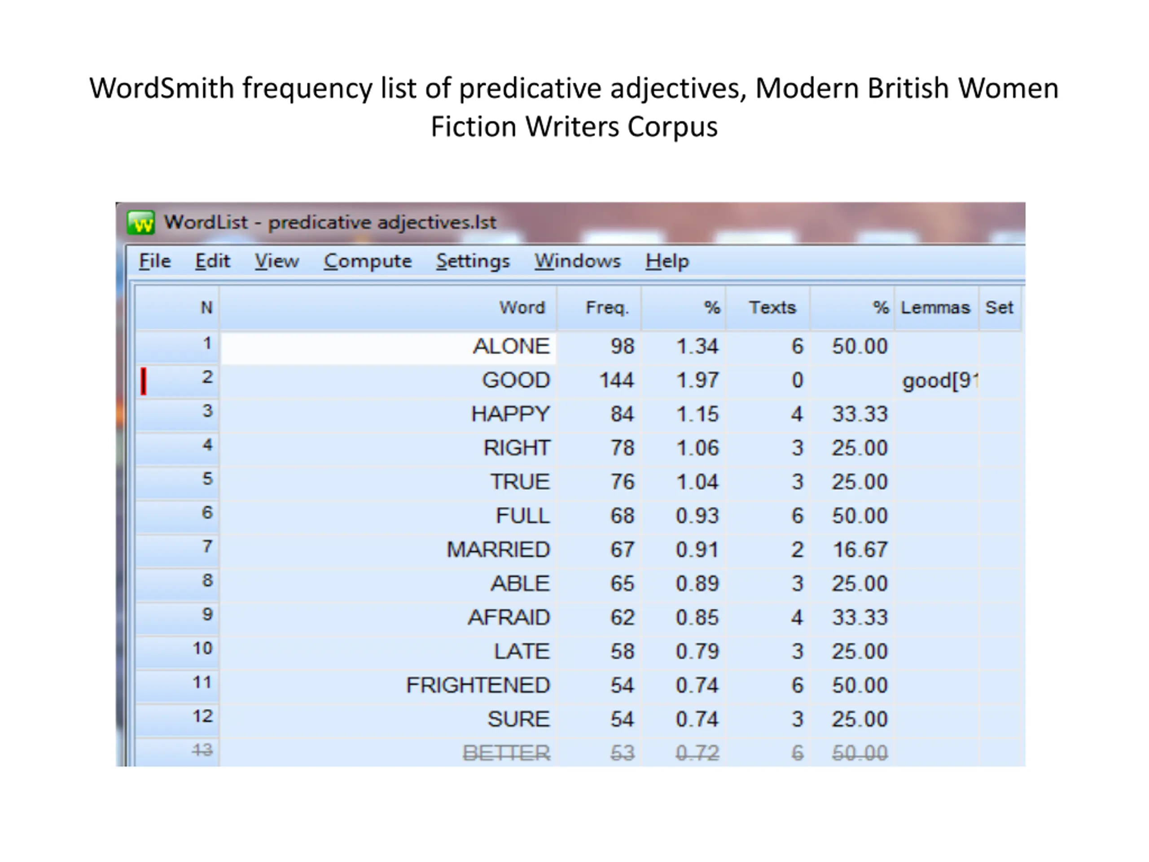Image resolution: width=1149 pixels, height=862 pixels.
Task: Select the word ABLE
Action: coord(520,584)
